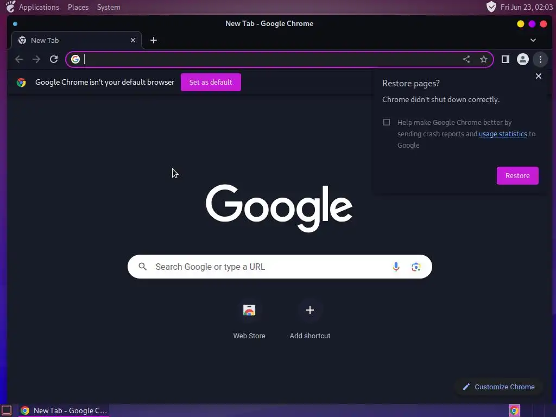Open a new tab with plus button
Viewport: 556px width, 417px height.
tap(154, 40)
